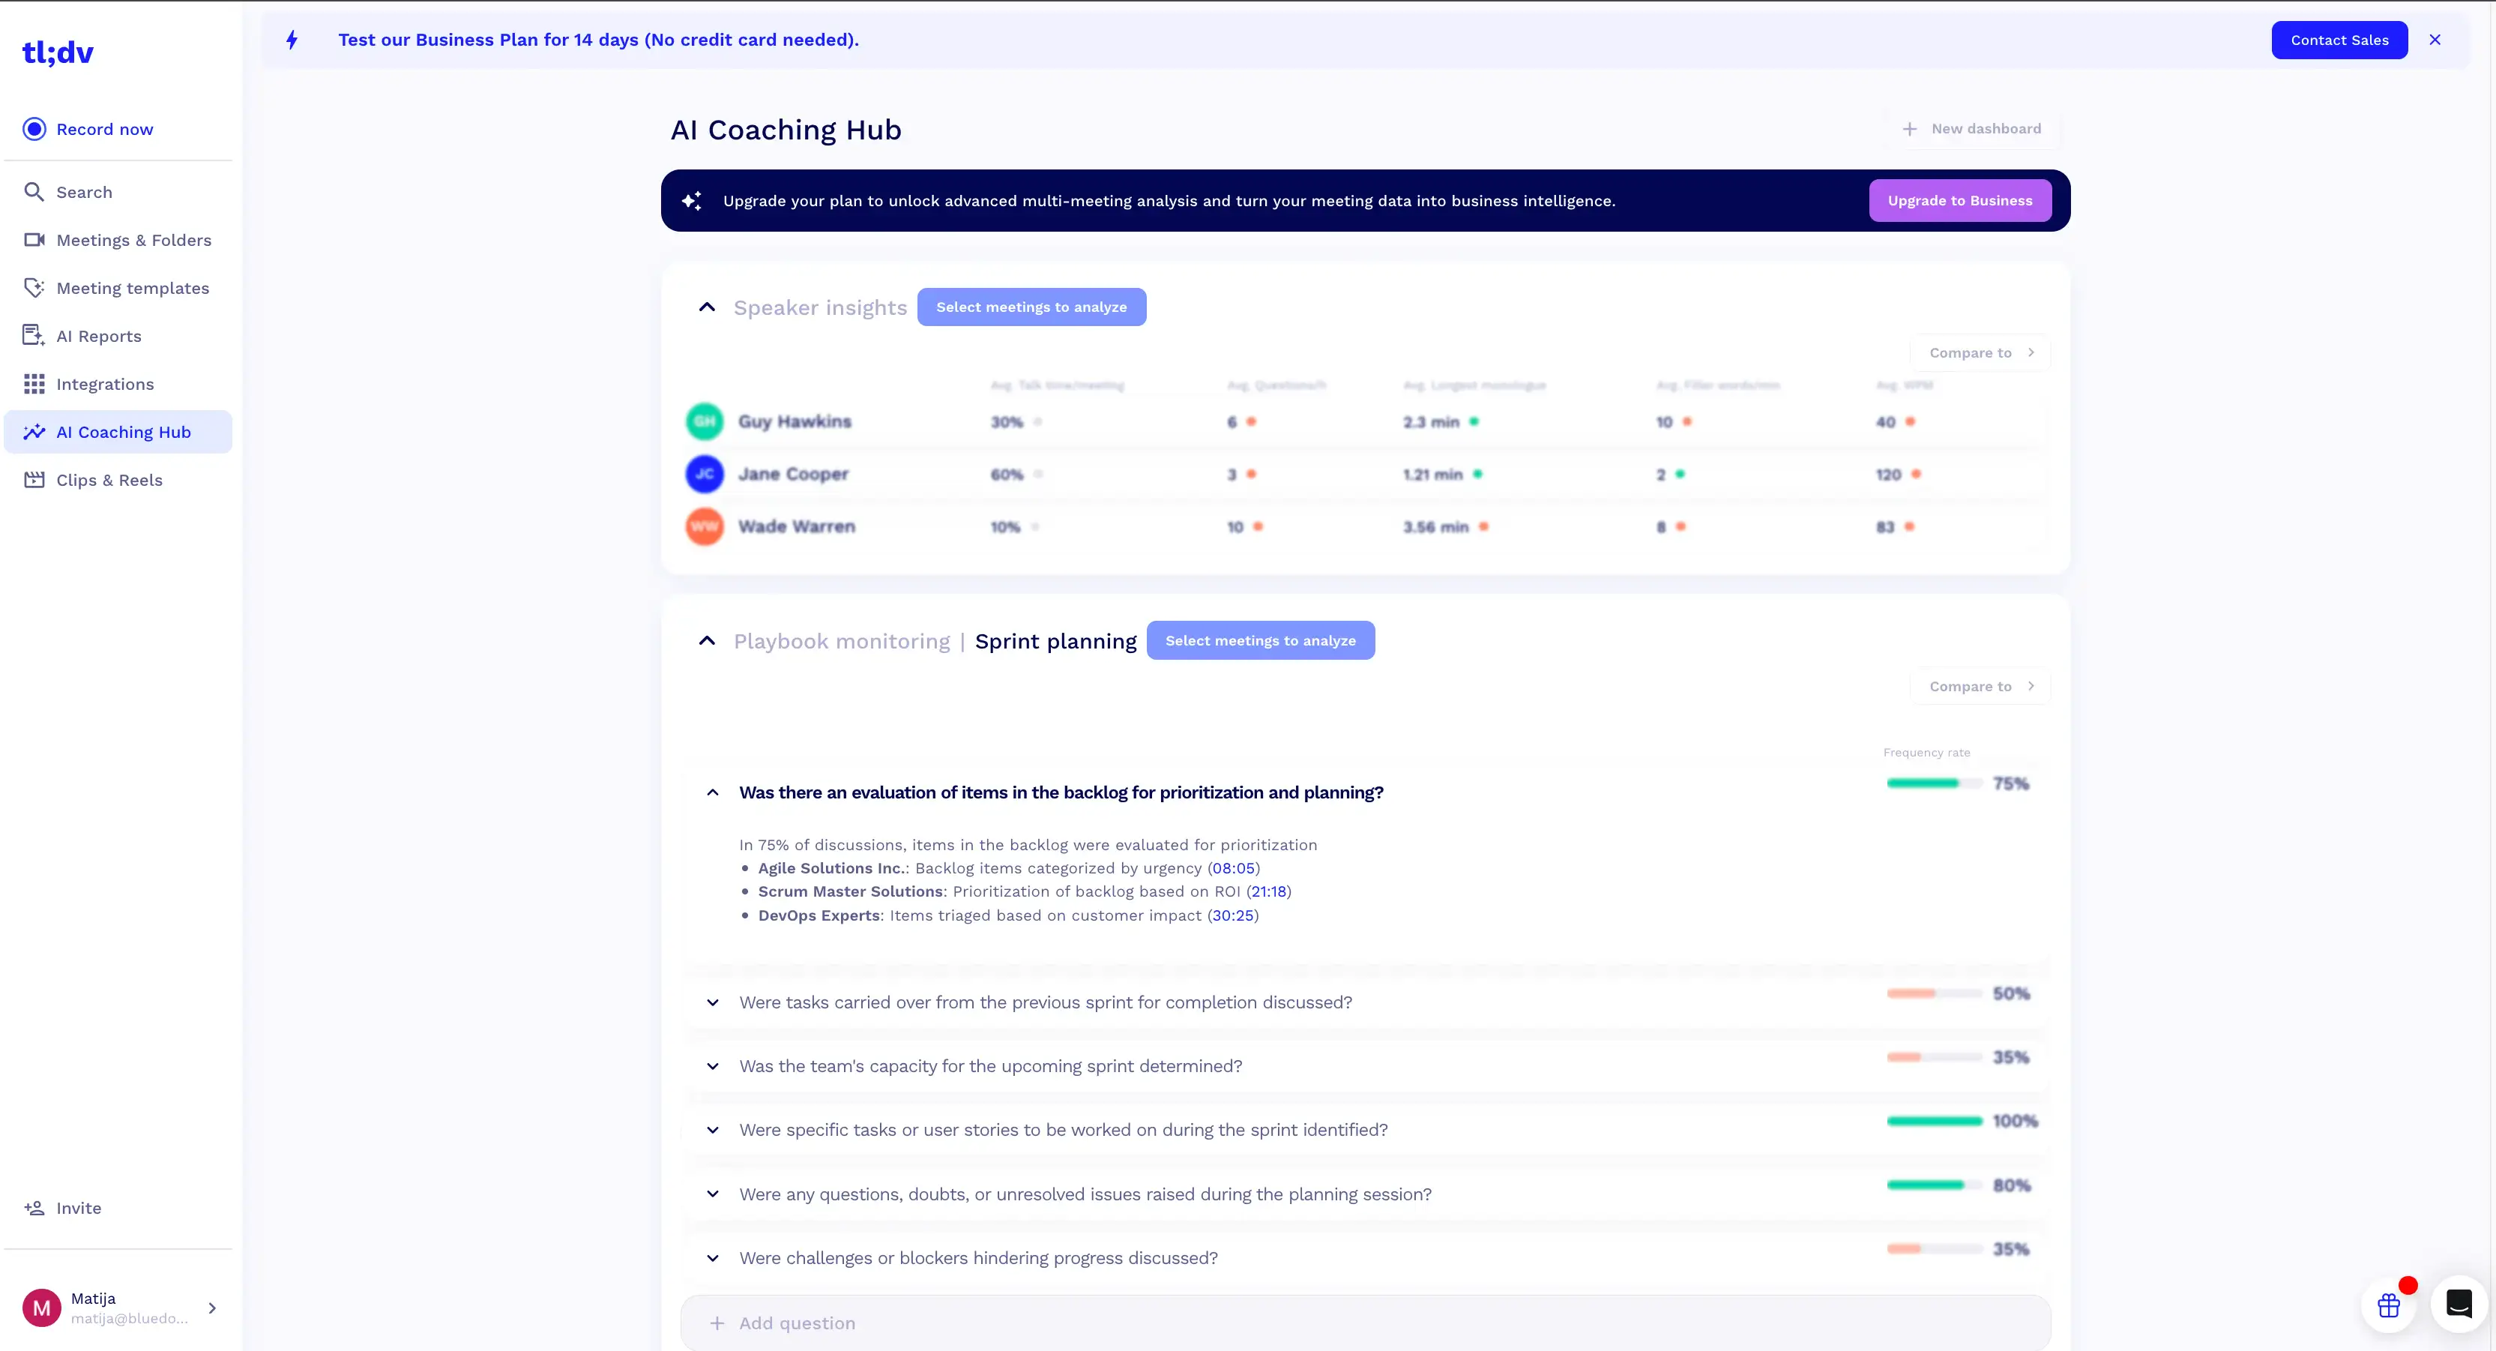The width and height of the screenshot is (2496, 1351).
Task: Click the Add question input field
Action: click(1066, 1322)
